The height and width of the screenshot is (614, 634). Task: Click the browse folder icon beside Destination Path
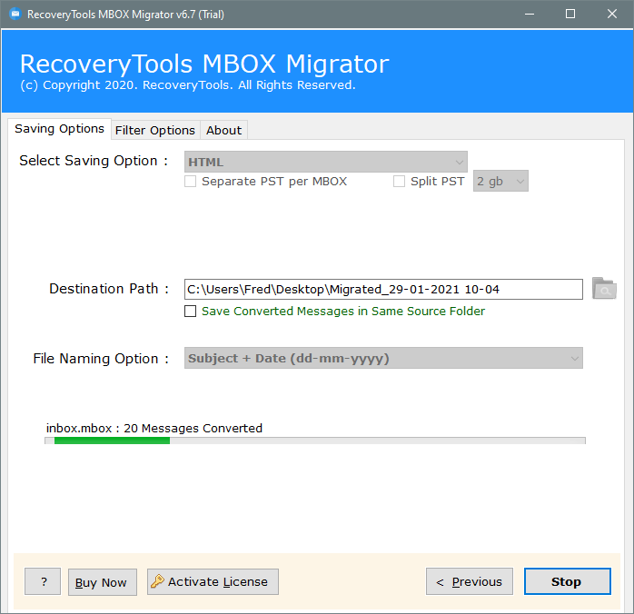604,289
